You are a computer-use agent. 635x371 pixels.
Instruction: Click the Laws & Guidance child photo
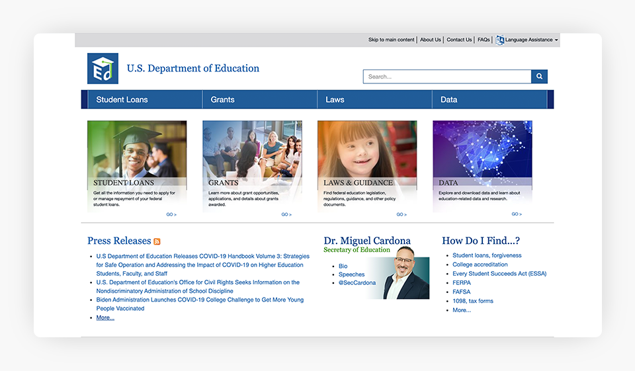(367, 149)
